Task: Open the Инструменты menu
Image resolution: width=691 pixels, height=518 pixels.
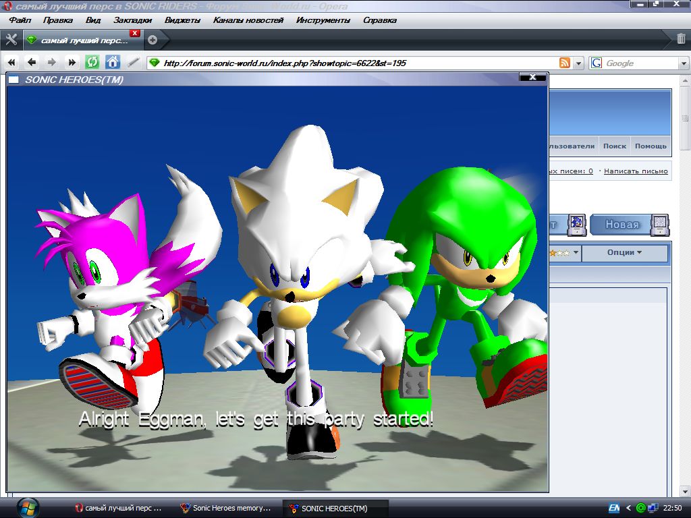Action: (323, 20)
